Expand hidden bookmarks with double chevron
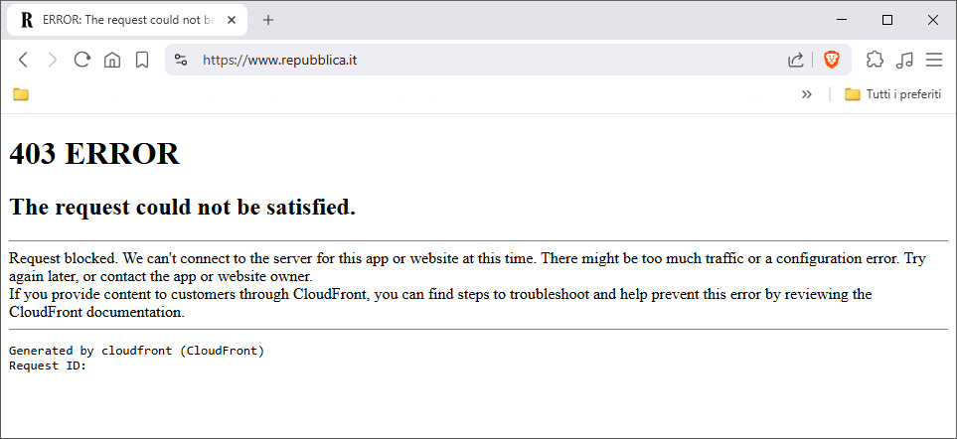The height and width of the screenshot is (439, 957). 806,94
